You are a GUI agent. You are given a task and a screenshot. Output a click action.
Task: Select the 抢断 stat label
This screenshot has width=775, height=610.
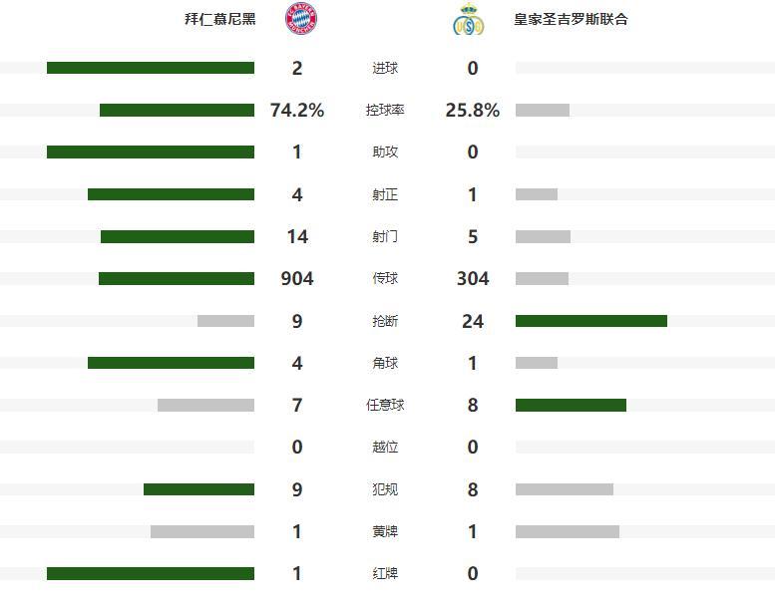click(x=385, y=321)
